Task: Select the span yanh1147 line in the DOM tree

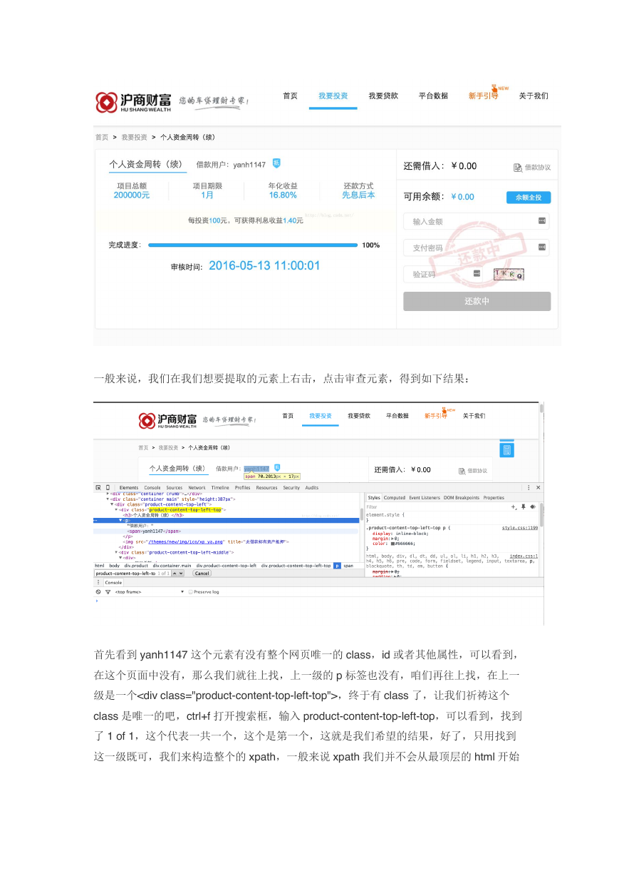Action: (x=154, y=531)
